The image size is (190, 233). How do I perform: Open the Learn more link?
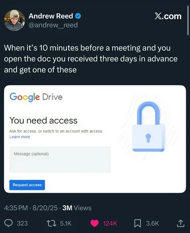tap(20, 137)
